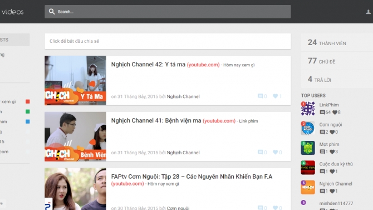This screenshot has width=373, height=210.
Task: Open the Bệnh viện ma video thumbnail
Action: tap(75, 136)
